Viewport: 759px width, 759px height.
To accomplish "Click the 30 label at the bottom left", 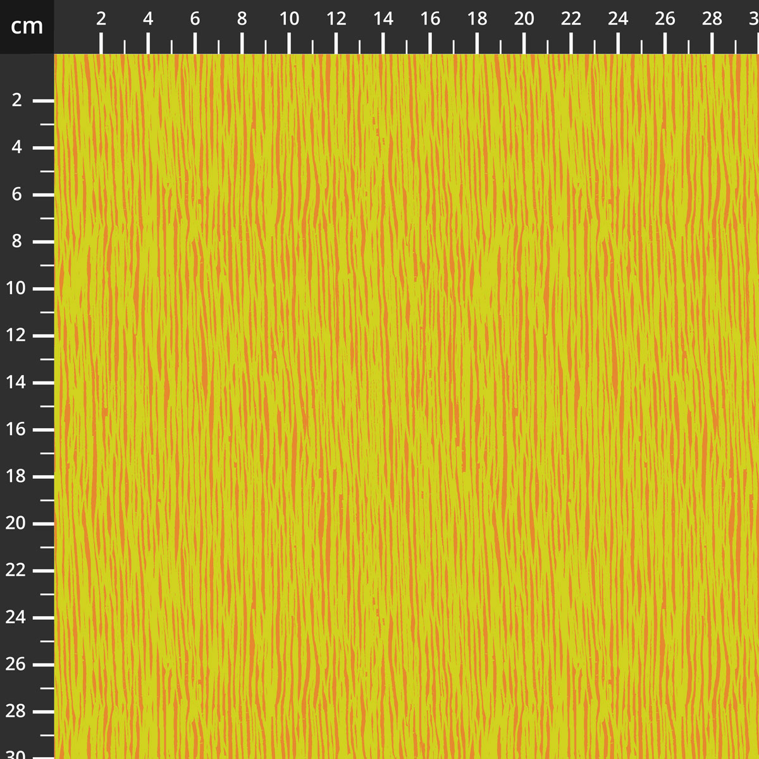I will click(17, 754).
